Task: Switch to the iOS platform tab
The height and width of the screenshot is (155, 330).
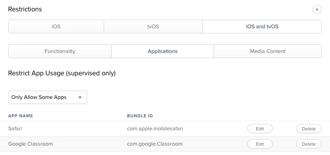Action: [x=56, y=27]
